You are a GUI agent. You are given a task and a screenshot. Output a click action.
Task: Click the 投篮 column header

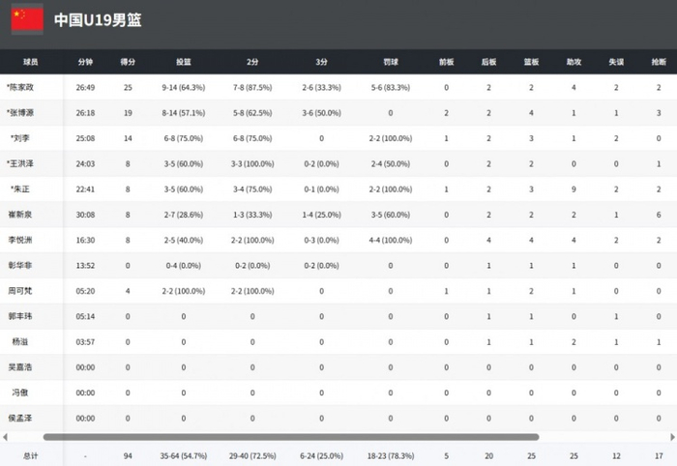click(184, 62)
